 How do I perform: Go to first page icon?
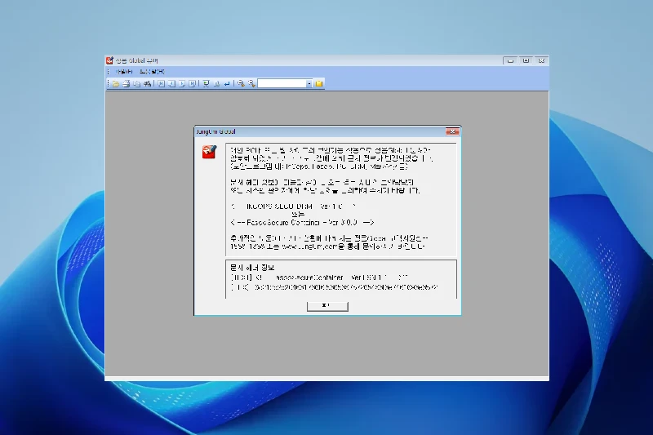(x=161, y=84)
